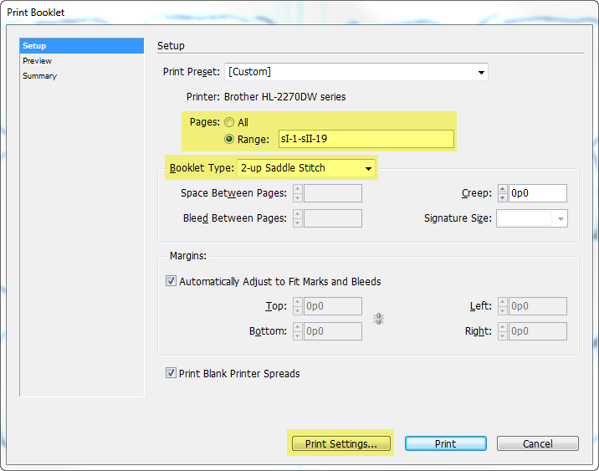The height and width of the screenshot is (471, 599).
Task: Select the All pages radio button
Action: click(229, 122)
